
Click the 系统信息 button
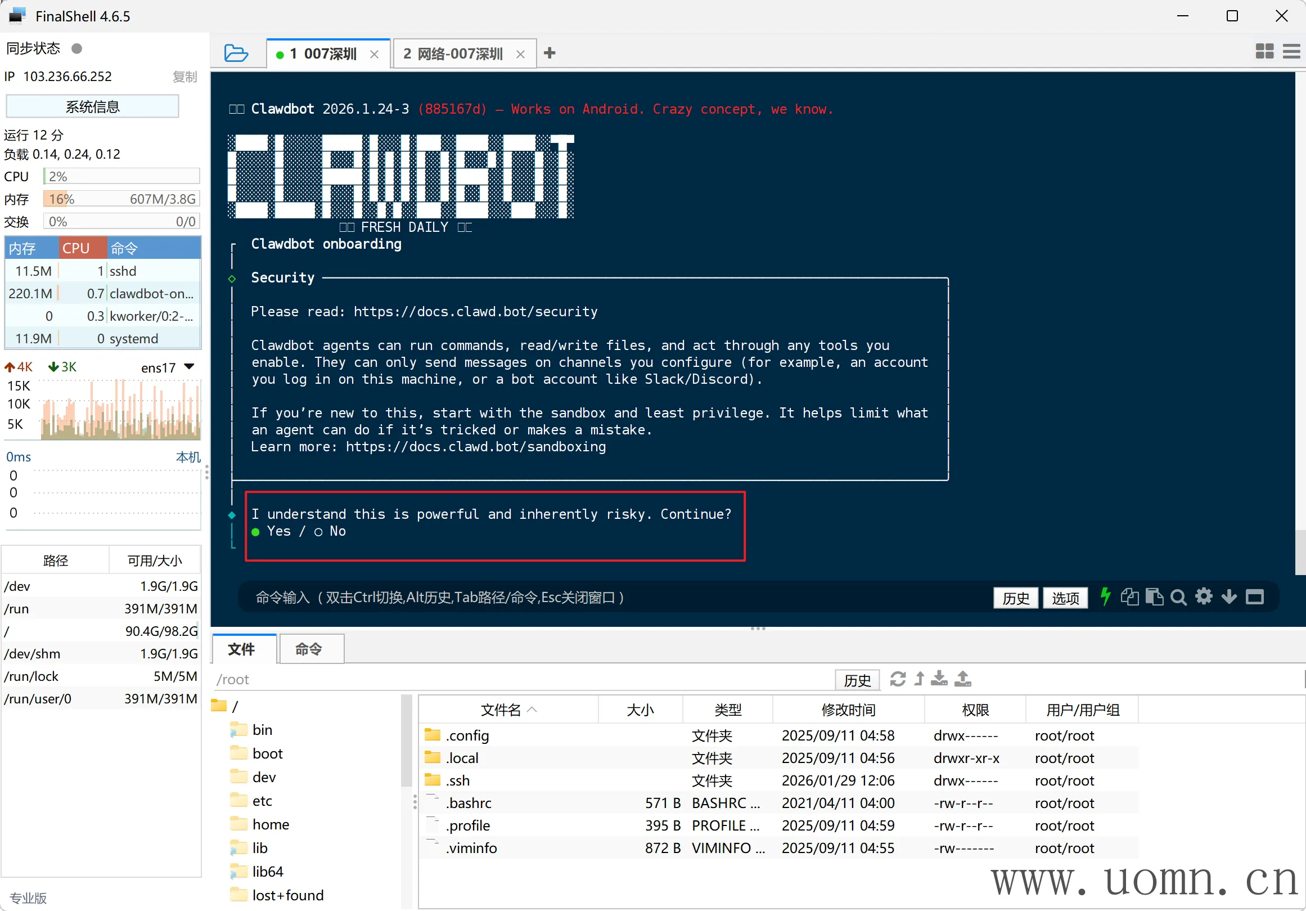(92, 106)
